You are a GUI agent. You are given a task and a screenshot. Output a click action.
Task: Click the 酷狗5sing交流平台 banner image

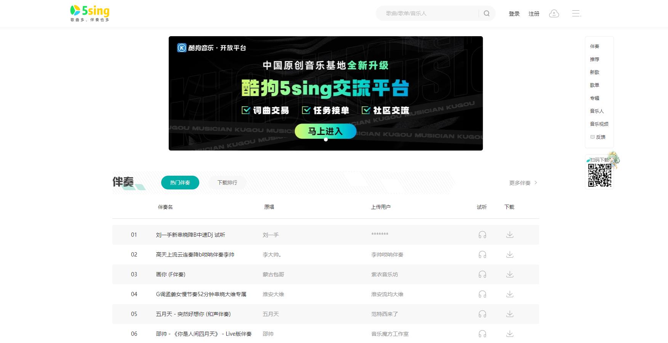326,93
